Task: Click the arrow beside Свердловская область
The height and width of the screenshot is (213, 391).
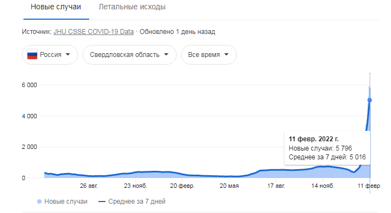Action: pos(166,54)
